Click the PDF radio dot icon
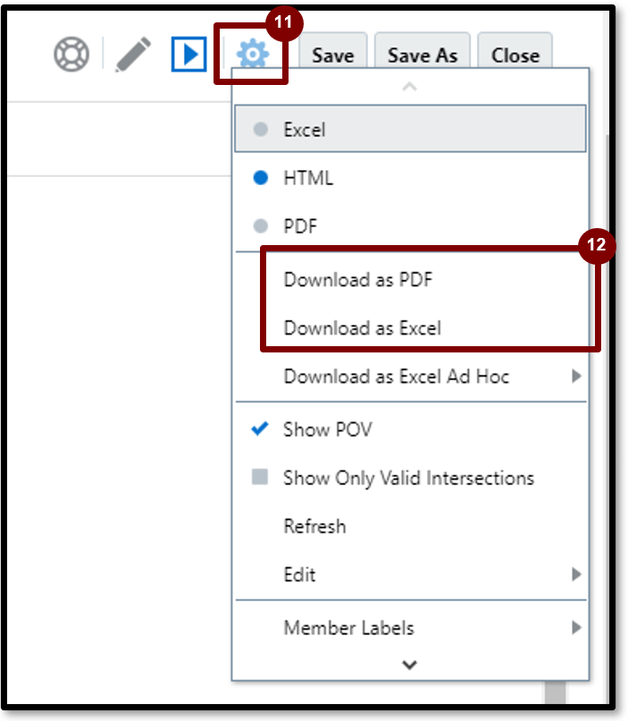The image size is (628, 721). [x=260, y=225]
